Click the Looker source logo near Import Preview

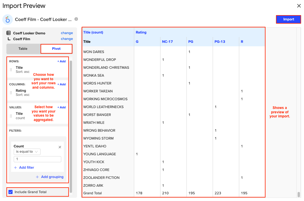pyautogui.click(x=7, y=20)
